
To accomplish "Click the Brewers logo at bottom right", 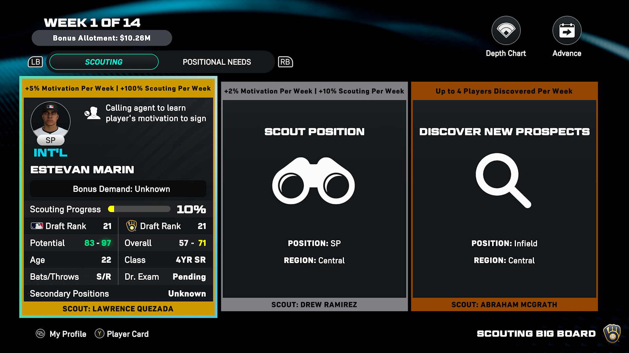I will [x=612, y=333].
